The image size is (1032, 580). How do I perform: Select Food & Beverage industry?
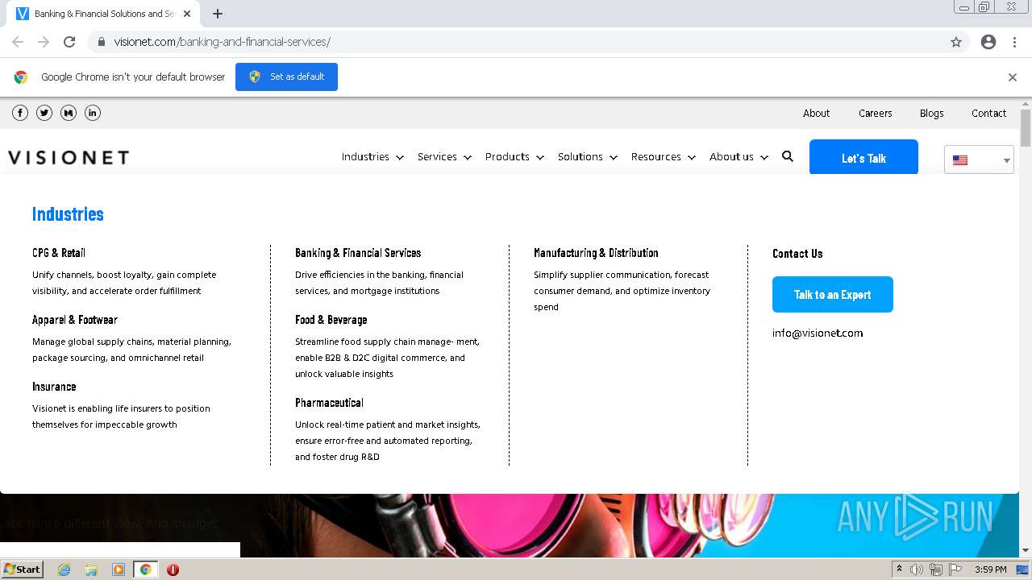[x=331, y=320]
